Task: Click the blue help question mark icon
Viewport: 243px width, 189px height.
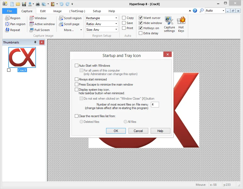Action: pos(195,11)
